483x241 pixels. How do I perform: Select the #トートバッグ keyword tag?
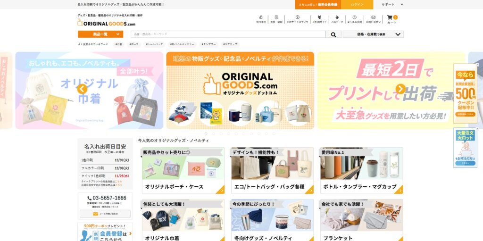(154, 44)
